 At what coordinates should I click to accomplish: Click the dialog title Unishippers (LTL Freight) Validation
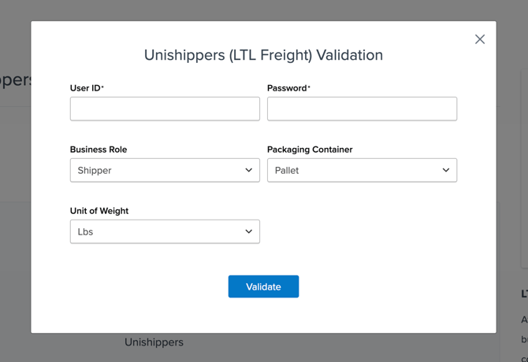coord(263,55)
